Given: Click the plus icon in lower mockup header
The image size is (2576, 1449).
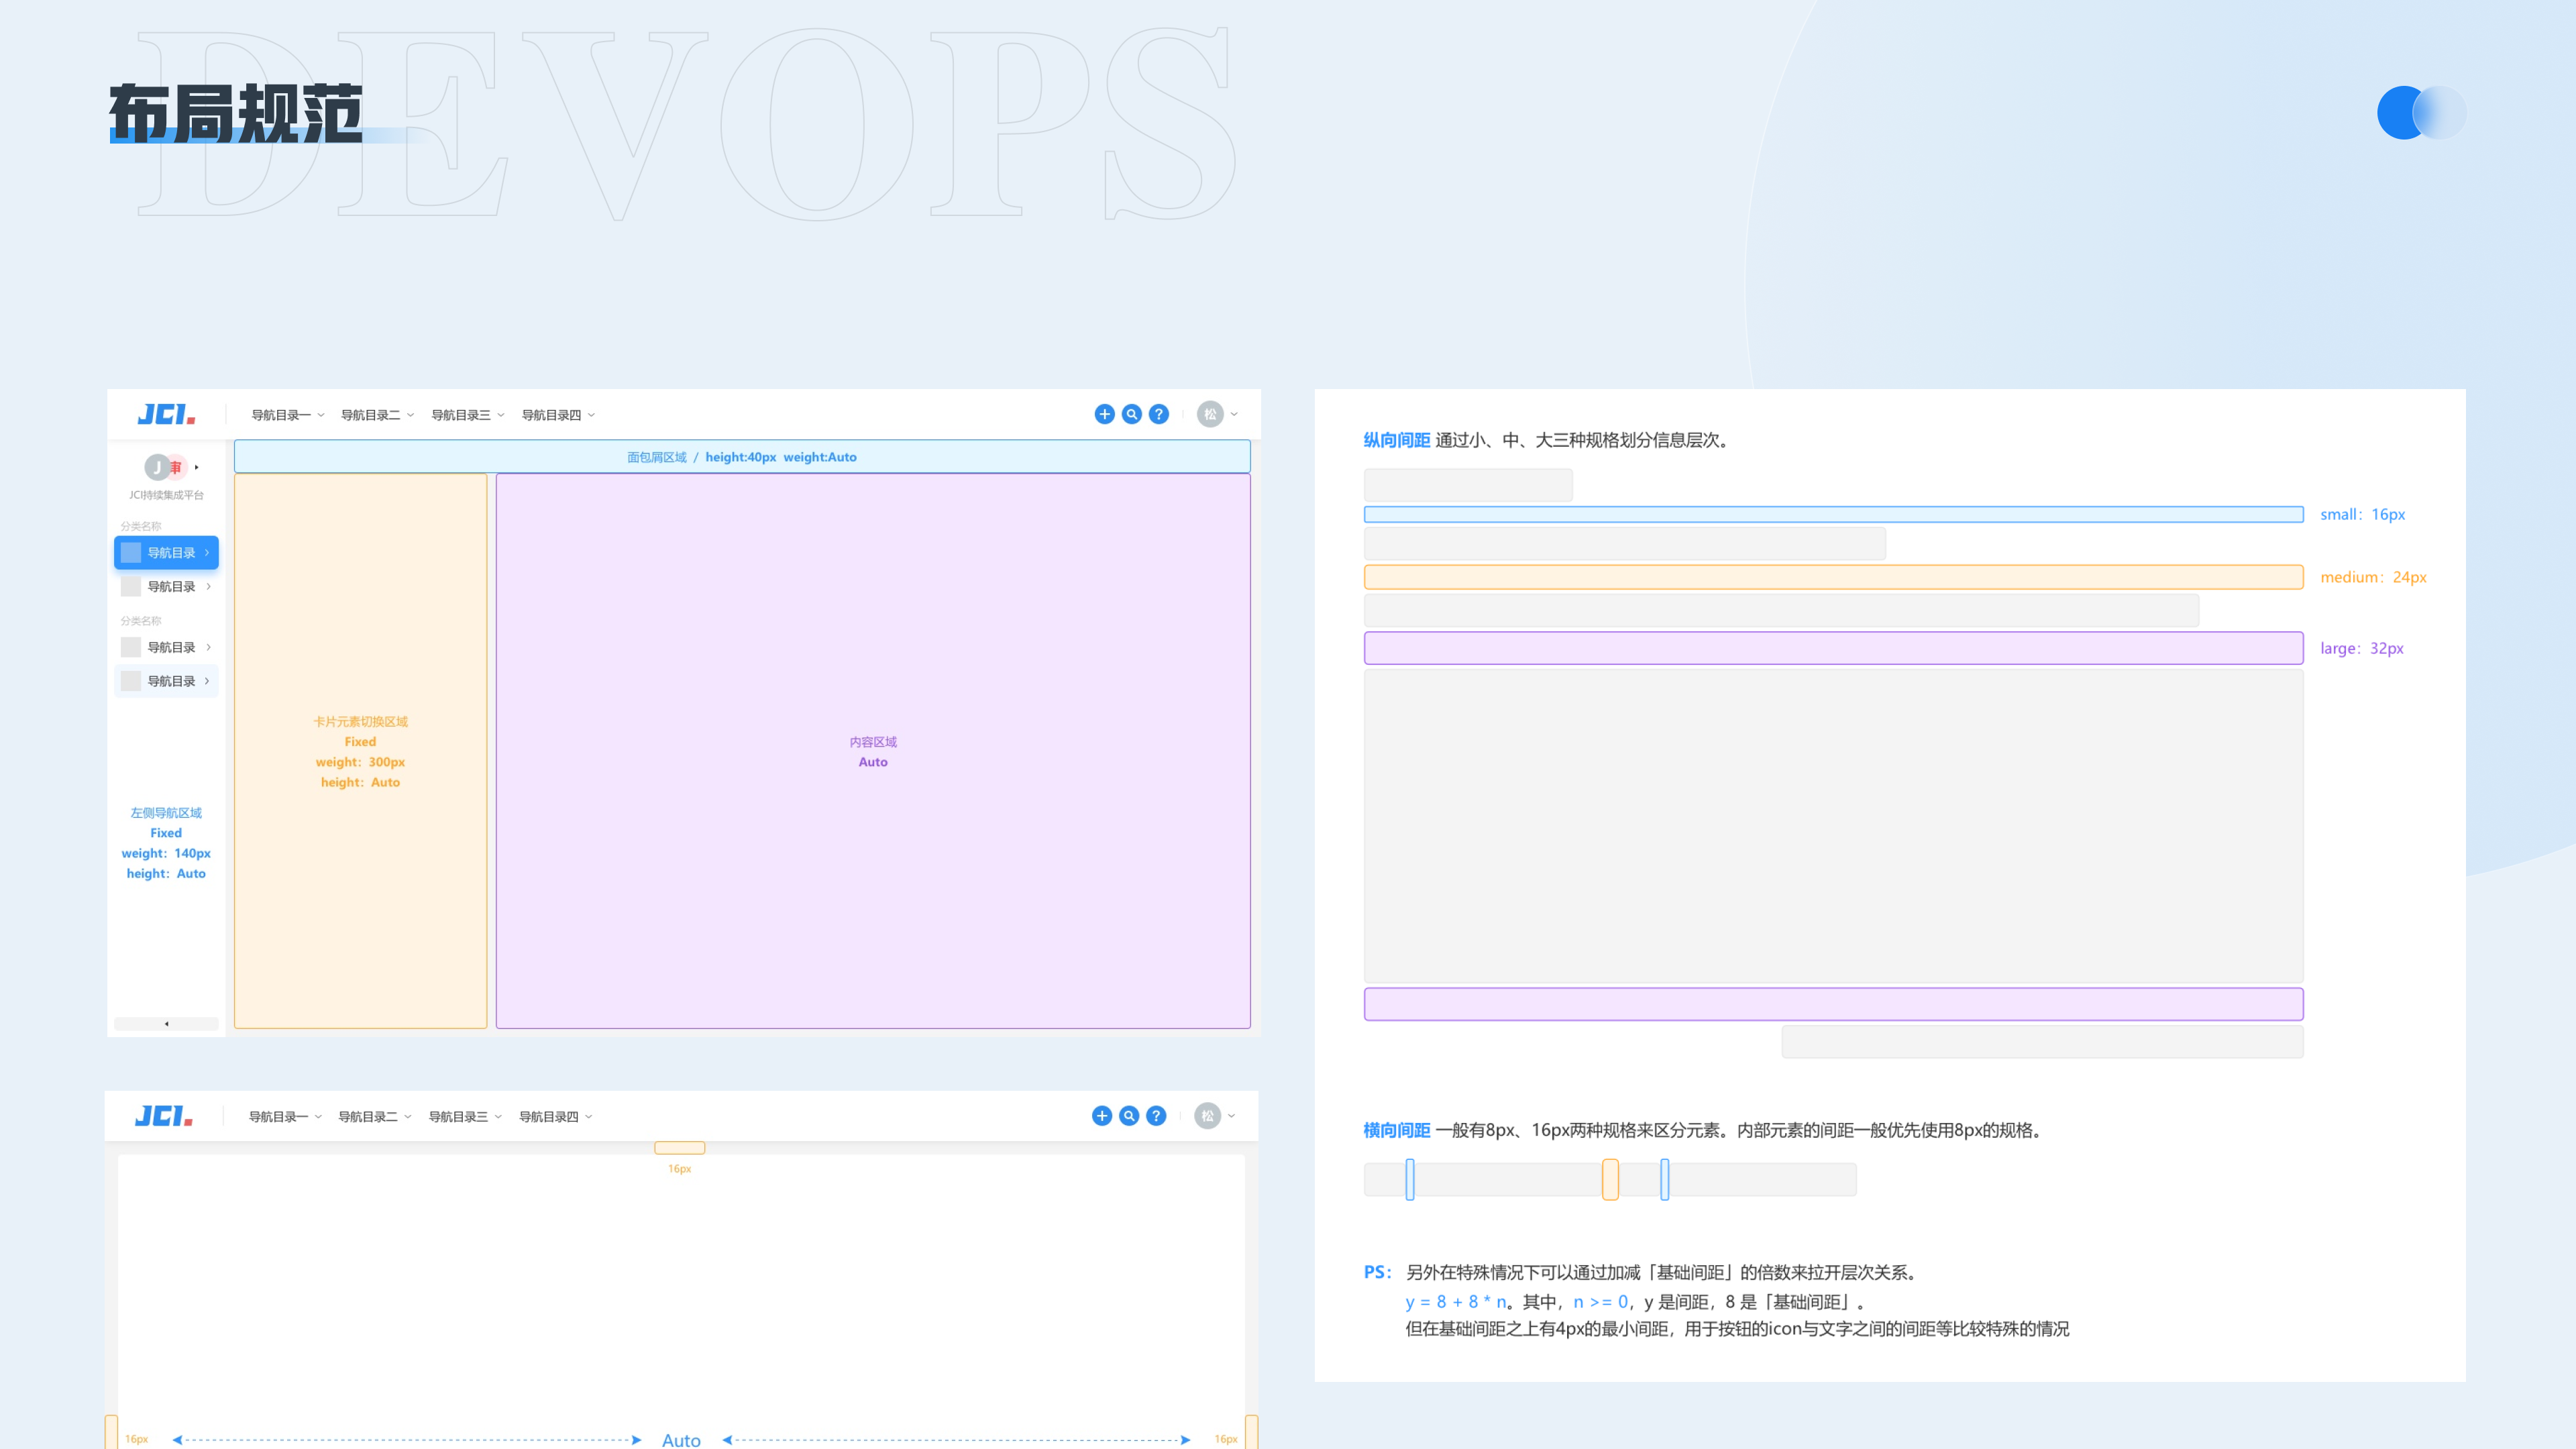Looking at the screenshot, I should [x=1102, y=1116].
